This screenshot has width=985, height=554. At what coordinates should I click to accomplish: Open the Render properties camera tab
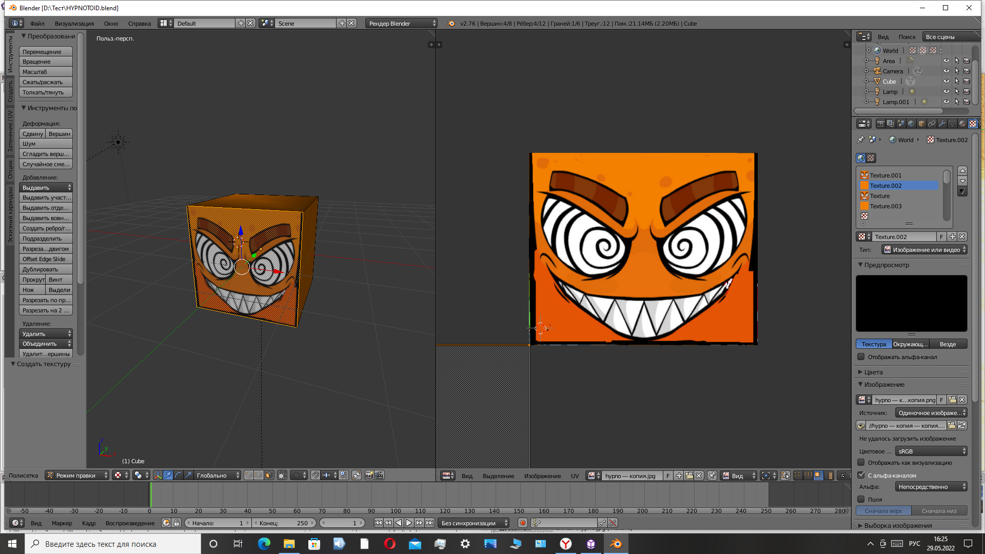tap(880, 124)
